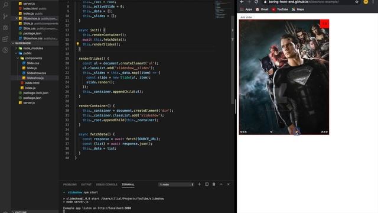The width and height of the screenshot is (378, 213).
Task: Collapse the public folder
Action: 27,53
